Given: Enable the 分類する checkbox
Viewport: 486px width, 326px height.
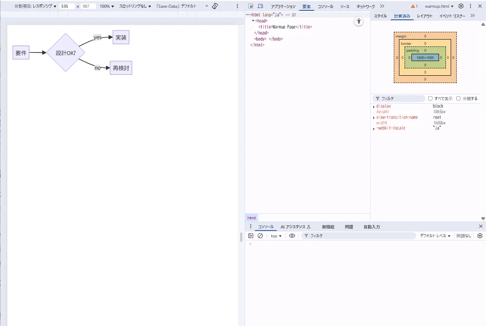Looking at the screenshot, I should tap(458, 98).
